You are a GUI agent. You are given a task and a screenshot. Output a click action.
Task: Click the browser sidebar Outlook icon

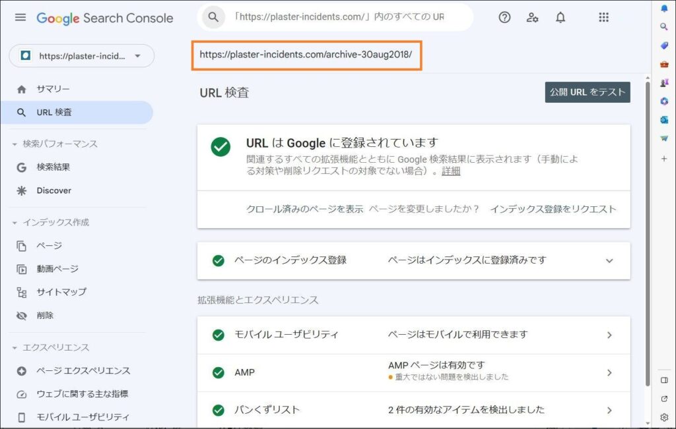click(x=664, y=120)
